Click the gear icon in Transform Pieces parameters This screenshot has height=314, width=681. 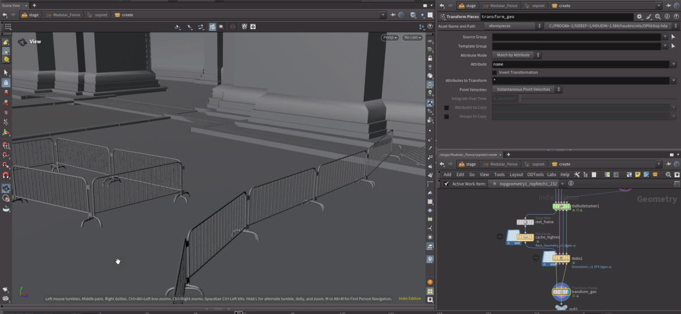640,17
